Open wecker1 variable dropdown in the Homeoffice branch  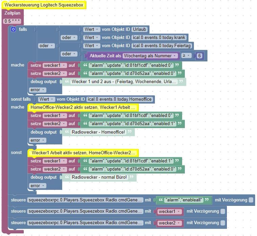(x=55, y=116)
